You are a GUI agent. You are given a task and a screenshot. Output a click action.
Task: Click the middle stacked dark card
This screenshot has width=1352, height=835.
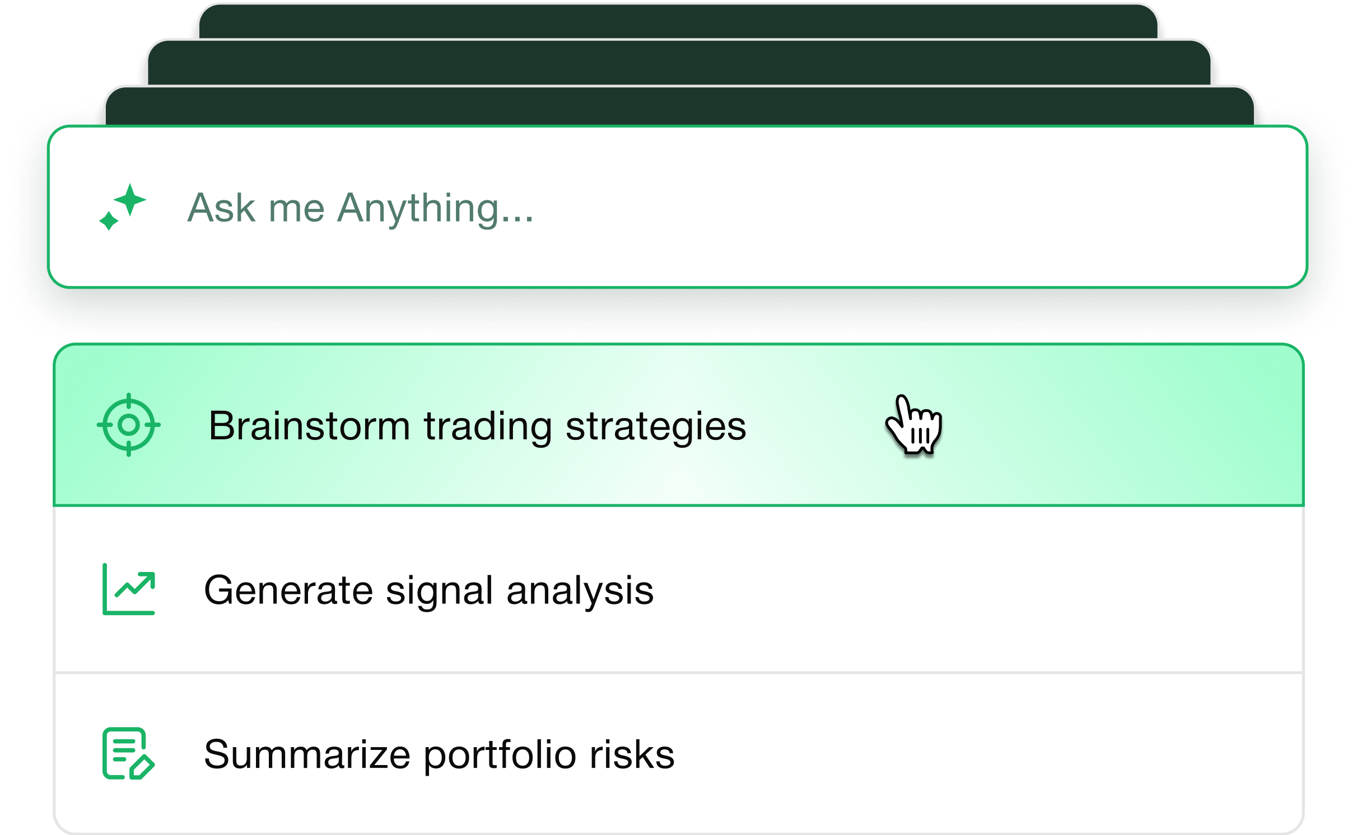[679, 62]
